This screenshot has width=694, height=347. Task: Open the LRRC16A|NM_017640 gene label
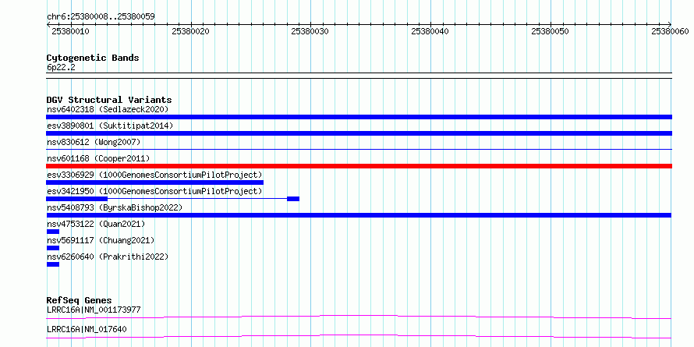(x=87, y=329)
